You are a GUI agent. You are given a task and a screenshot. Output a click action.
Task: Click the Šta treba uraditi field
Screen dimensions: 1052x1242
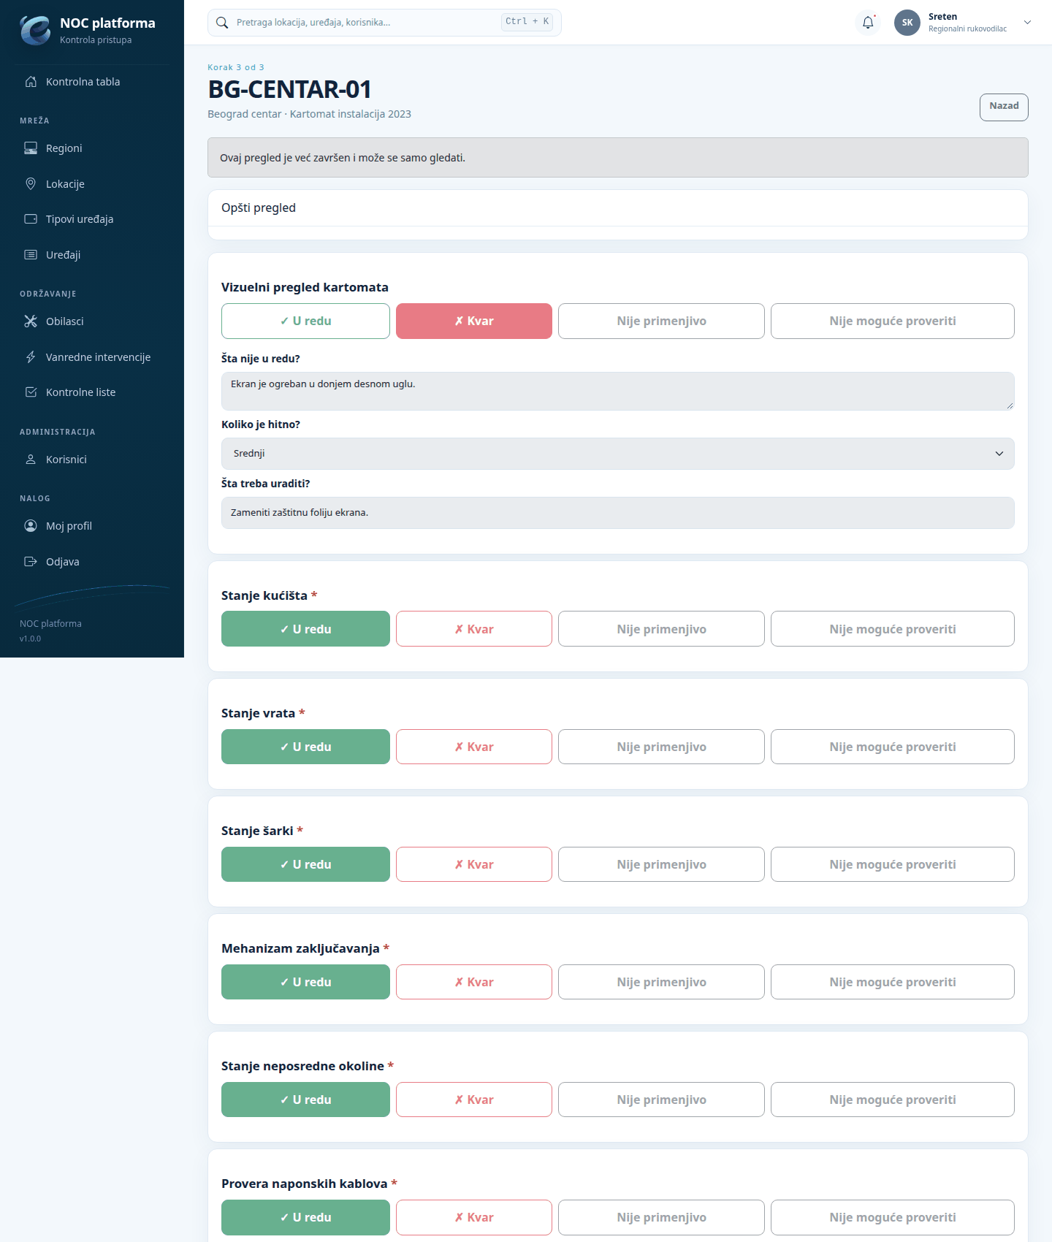(618, 513)
